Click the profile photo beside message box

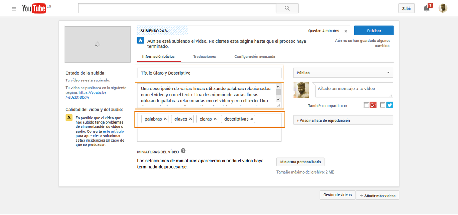[301, 90]
